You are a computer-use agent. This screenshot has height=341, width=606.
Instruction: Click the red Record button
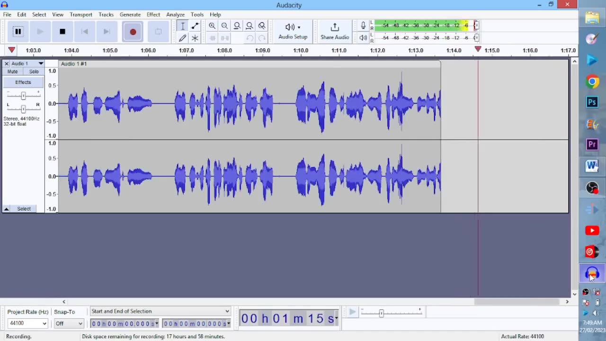pos(133,32)
